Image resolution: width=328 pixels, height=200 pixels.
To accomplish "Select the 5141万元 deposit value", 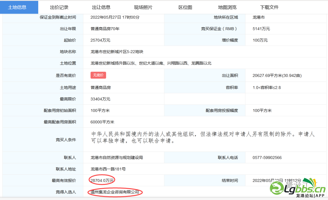I will [261, 29].
